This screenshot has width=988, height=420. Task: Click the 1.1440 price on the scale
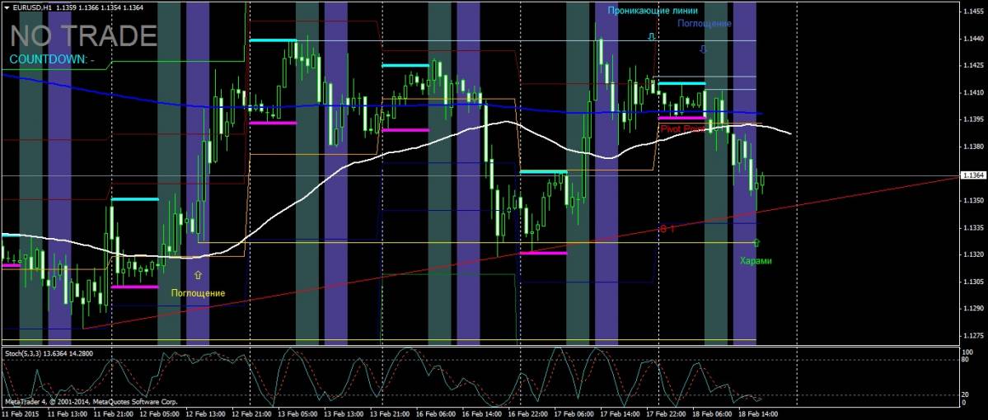pyautogui.click(x=973, y=39)
